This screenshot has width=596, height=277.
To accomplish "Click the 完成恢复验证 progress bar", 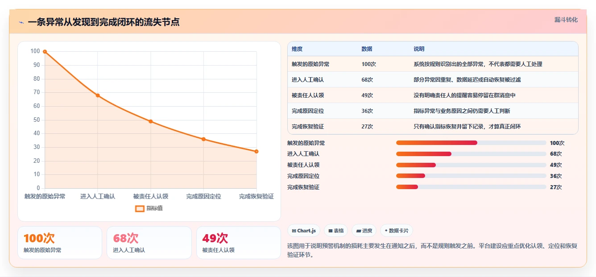I will coord(471,187).
